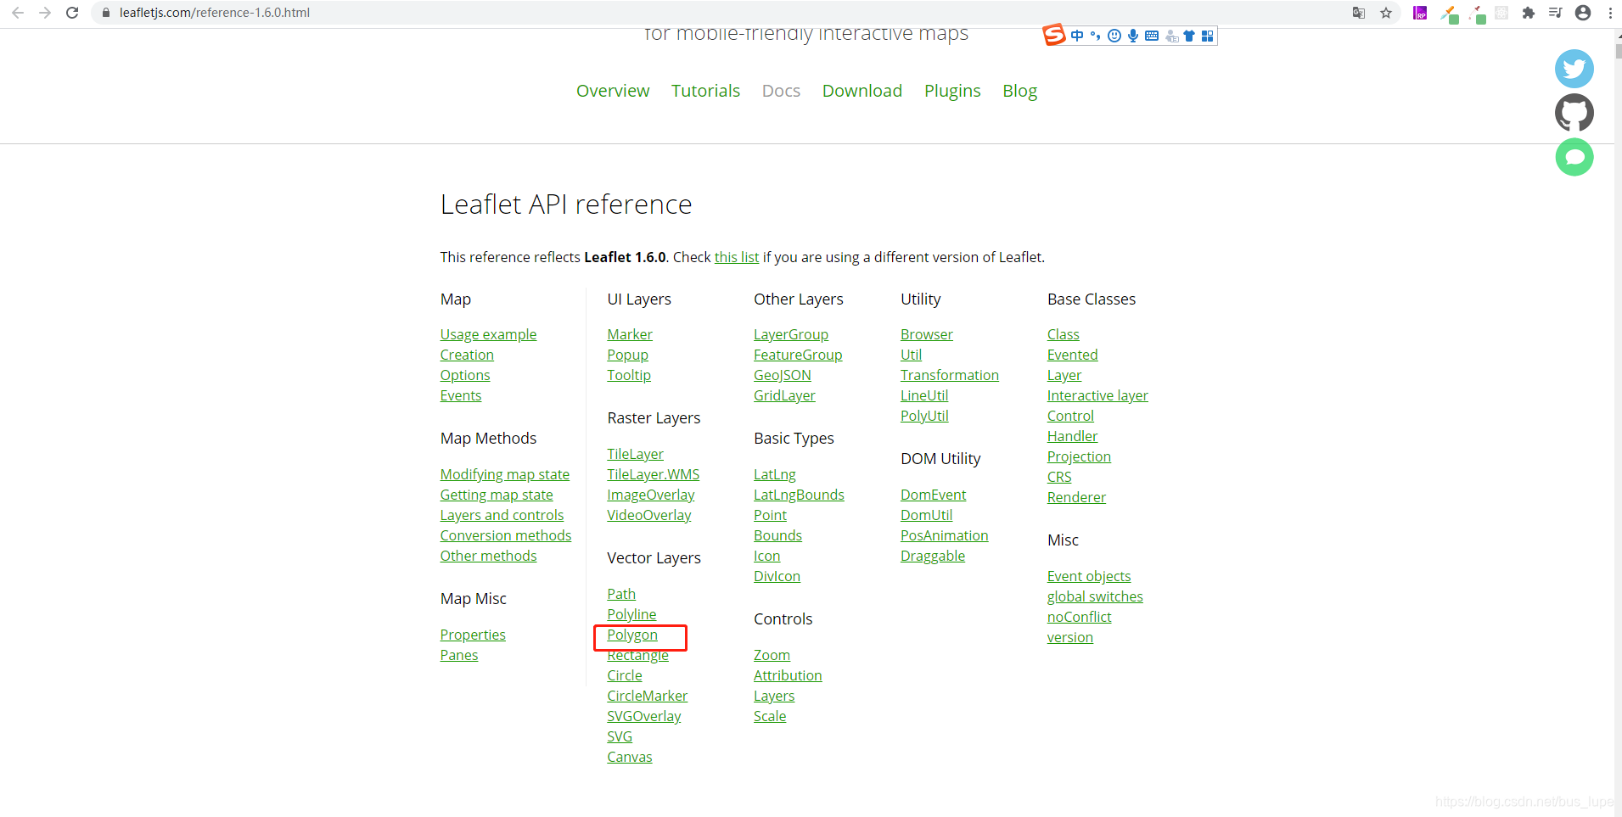This screenshot has height=817, width=1622.
Task: Open the purple RP extension icon
Action: [1420, 13]
